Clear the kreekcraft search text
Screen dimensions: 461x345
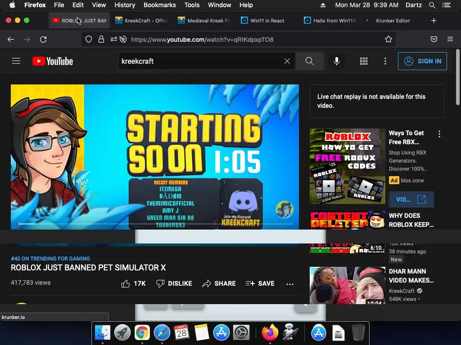[x=287, y=61]
